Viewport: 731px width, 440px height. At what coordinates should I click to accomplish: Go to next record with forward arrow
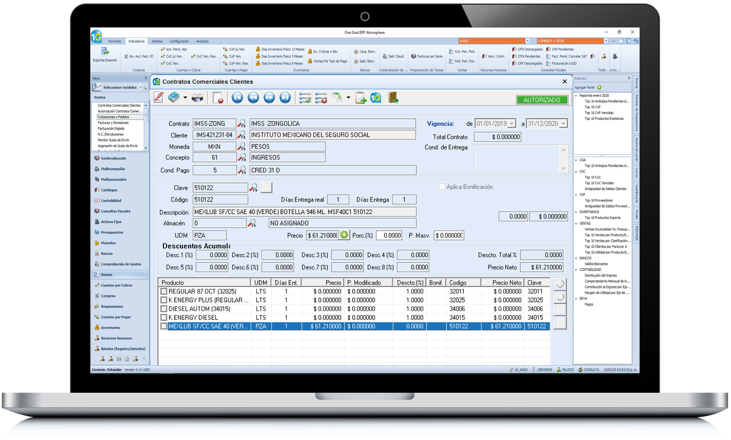click(269, 98)
